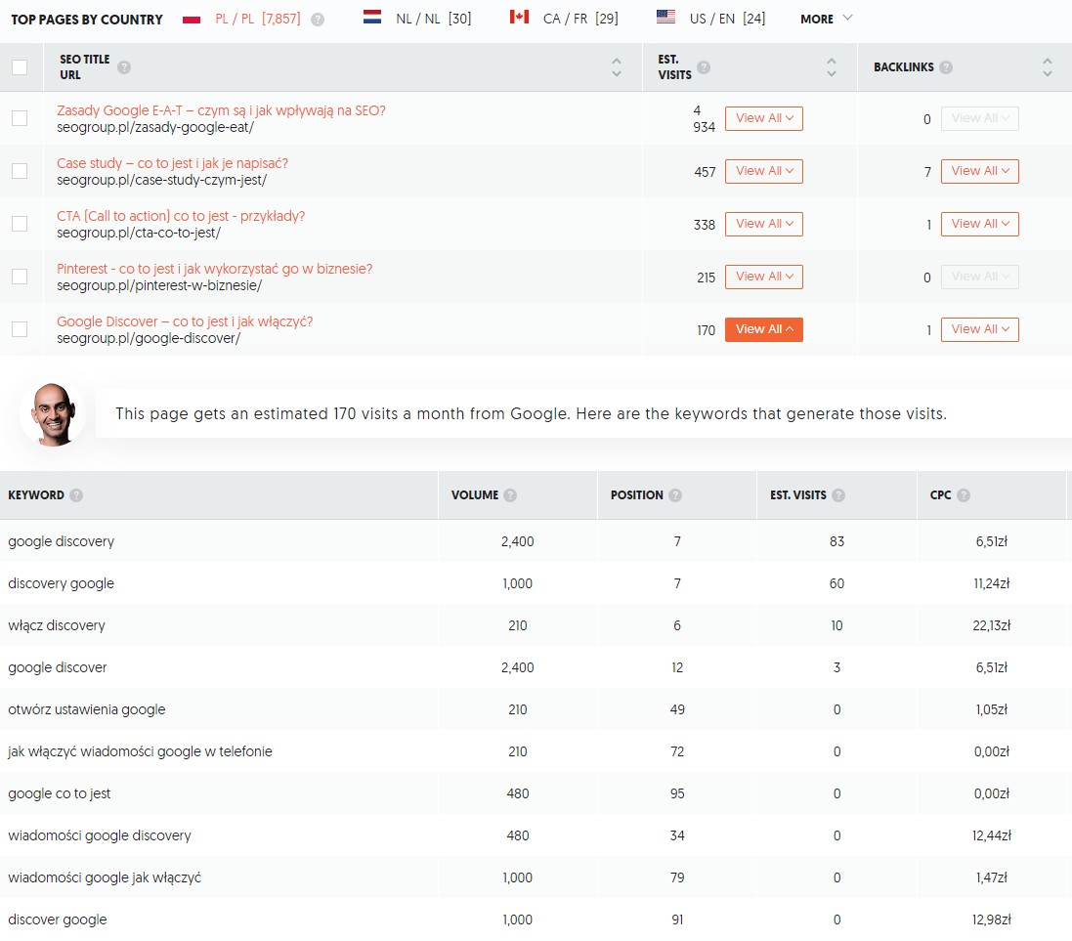1072x941 pixels.
Task: Expand backlinks View All for Case study row
Action: tap(980, 171)
